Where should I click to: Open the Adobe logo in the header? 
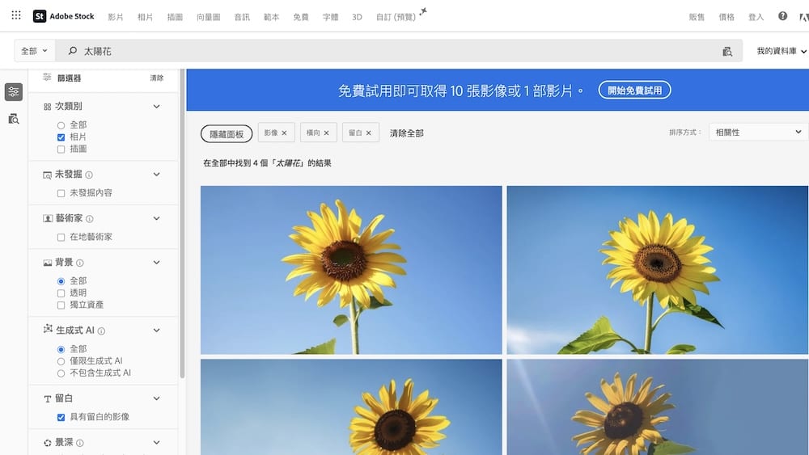tap(804, 17)
